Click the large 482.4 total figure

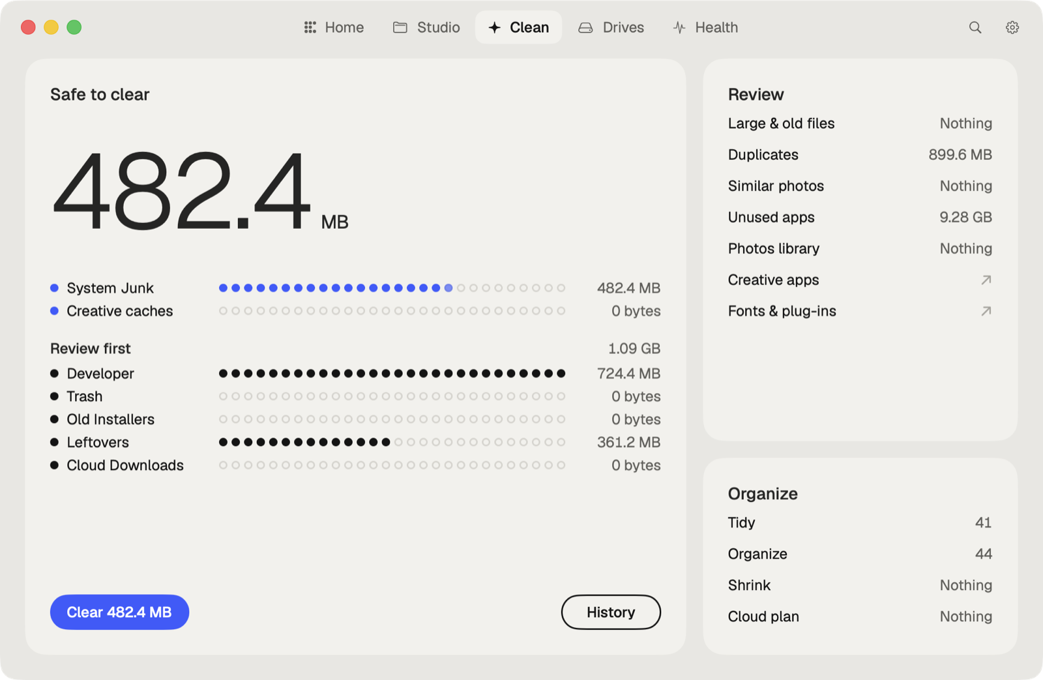coord(182,190)
